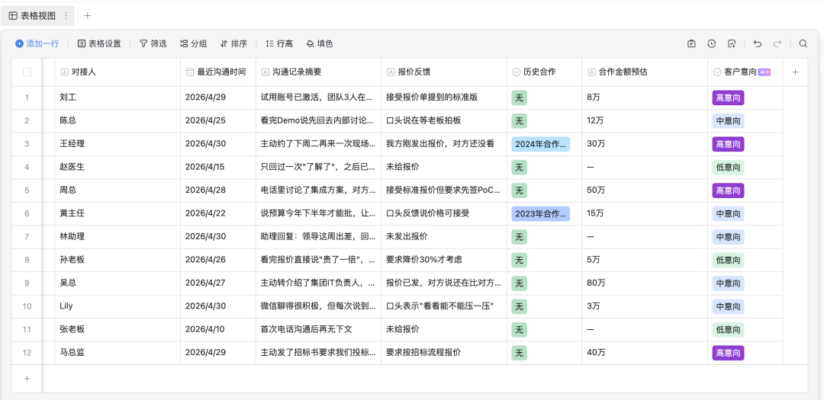Image resolution: width=824 pixels, height=400 pixels.
Task: Click 要求按招标流程报价 feedback cell
Action: click(x=444, y=353)
